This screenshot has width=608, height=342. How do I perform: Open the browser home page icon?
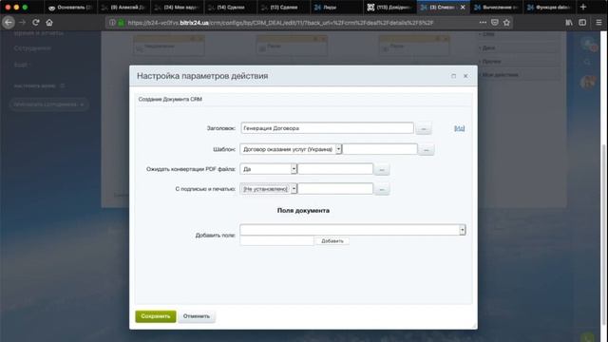click(x=49, y=23)
